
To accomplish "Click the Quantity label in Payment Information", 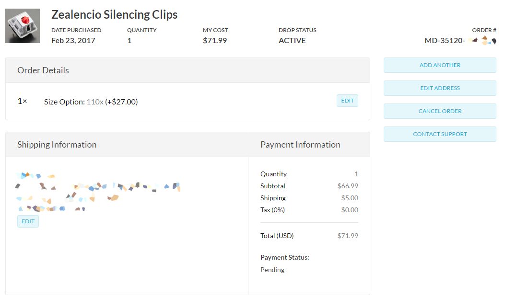I will pos(273,174).
